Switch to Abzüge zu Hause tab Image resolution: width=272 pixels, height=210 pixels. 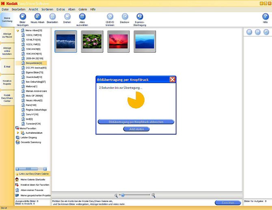(x=7, y=35)
